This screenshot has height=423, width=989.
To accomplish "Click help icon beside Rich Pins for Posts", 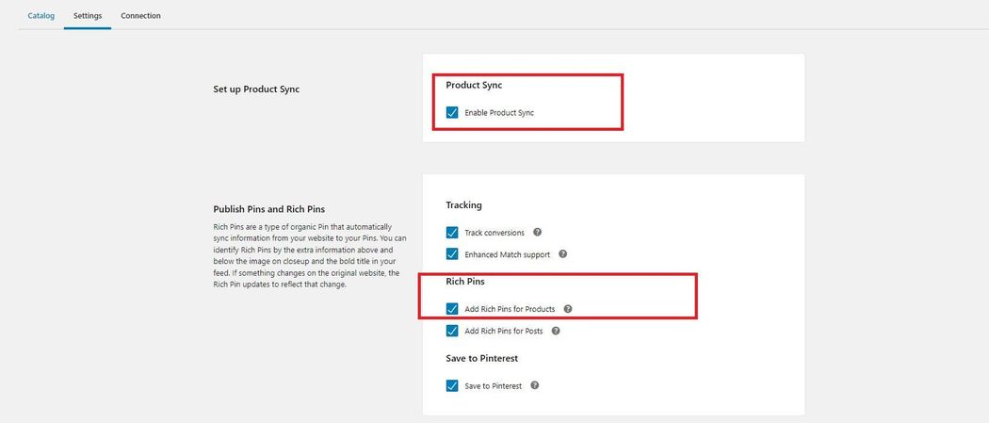I will coord(556,331).
